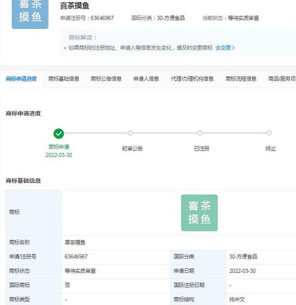Click the 喜茶摸鱼 page title
296x305 pixels.
[x=75, y=6]
